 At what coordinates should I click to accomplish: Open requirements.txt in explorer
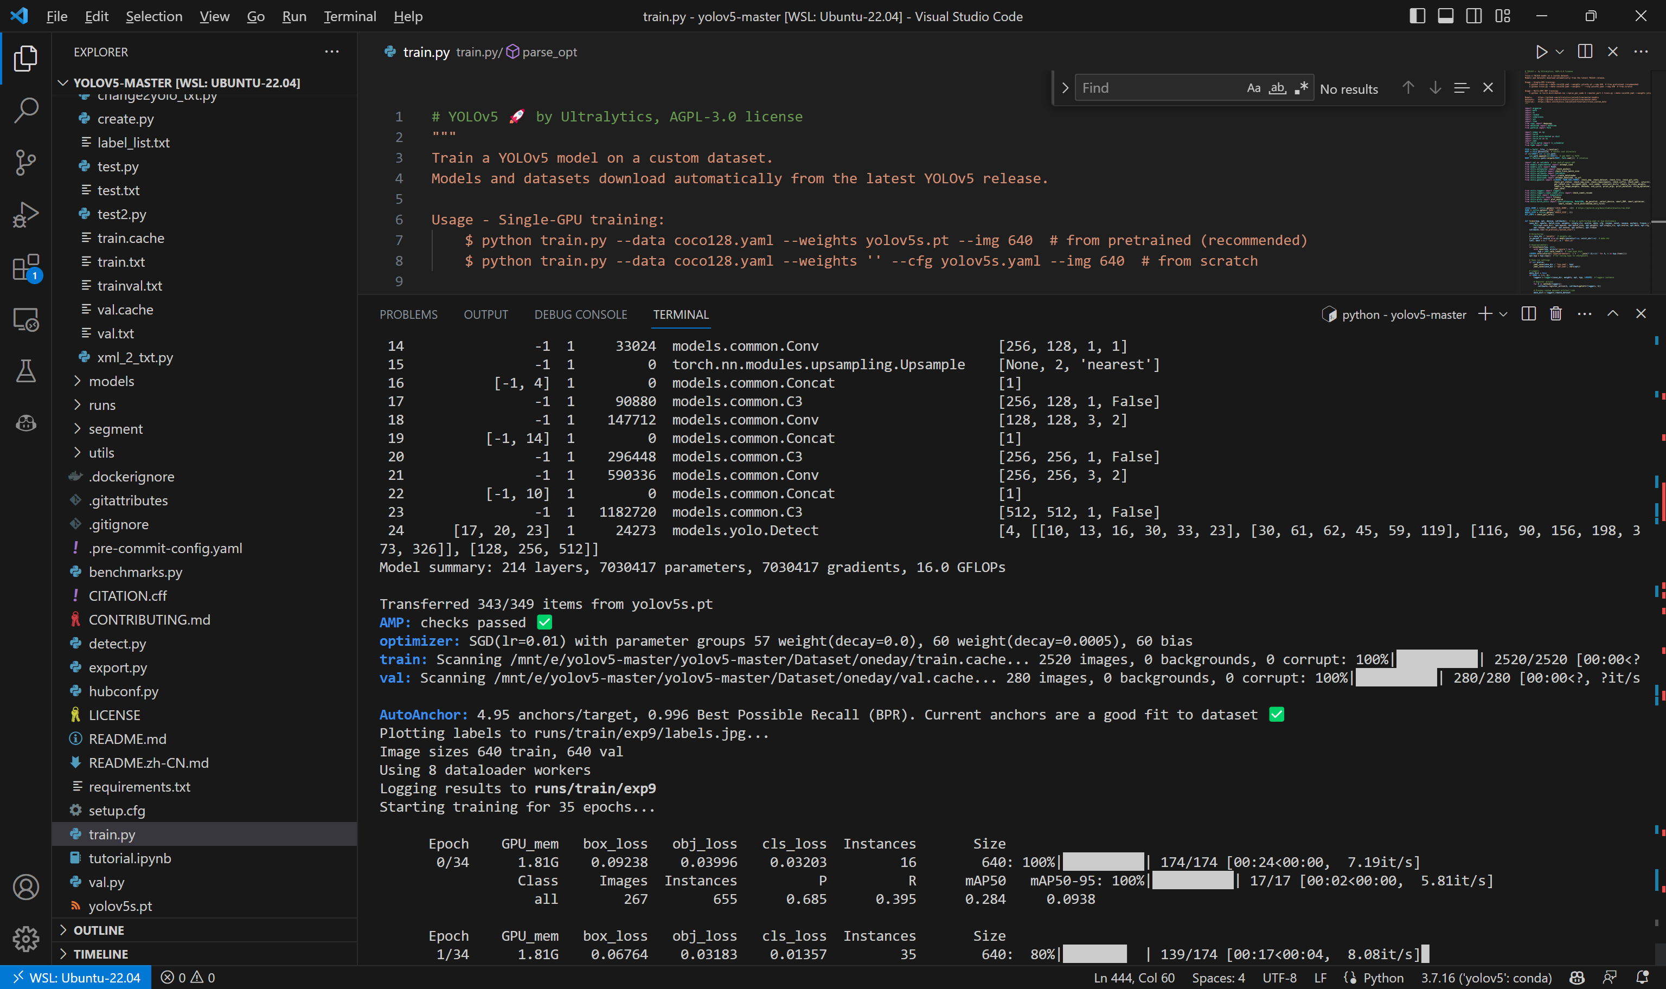tap(204, 787)
